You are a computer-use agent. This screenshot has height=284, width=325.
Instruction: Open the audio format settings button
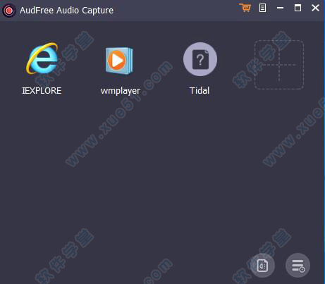click(x=262, y=266)
